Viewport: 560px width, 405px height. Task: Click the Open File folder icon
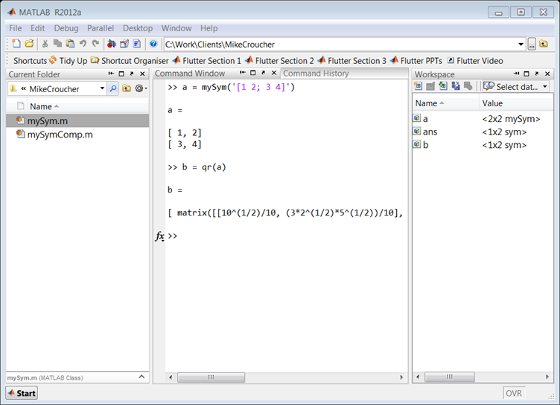coord(29,45)
